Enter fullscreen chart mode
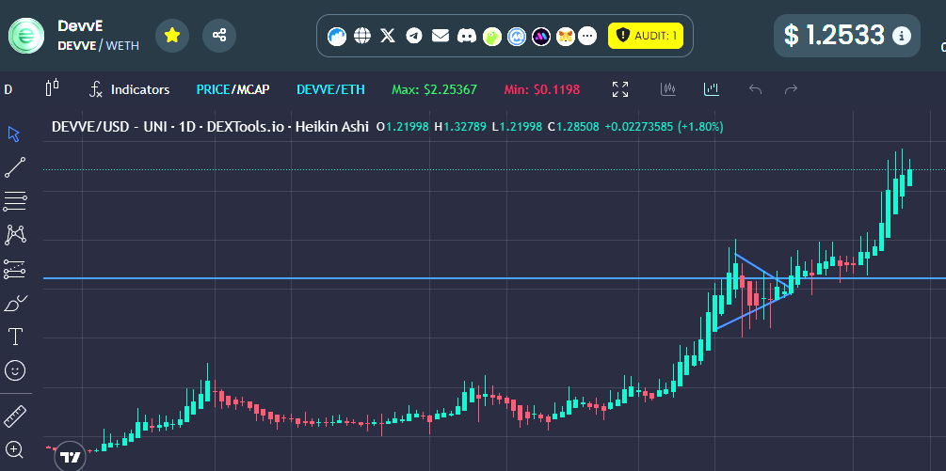Image resolution: width=946 pixels, height=471 pixels. (620, 89)
